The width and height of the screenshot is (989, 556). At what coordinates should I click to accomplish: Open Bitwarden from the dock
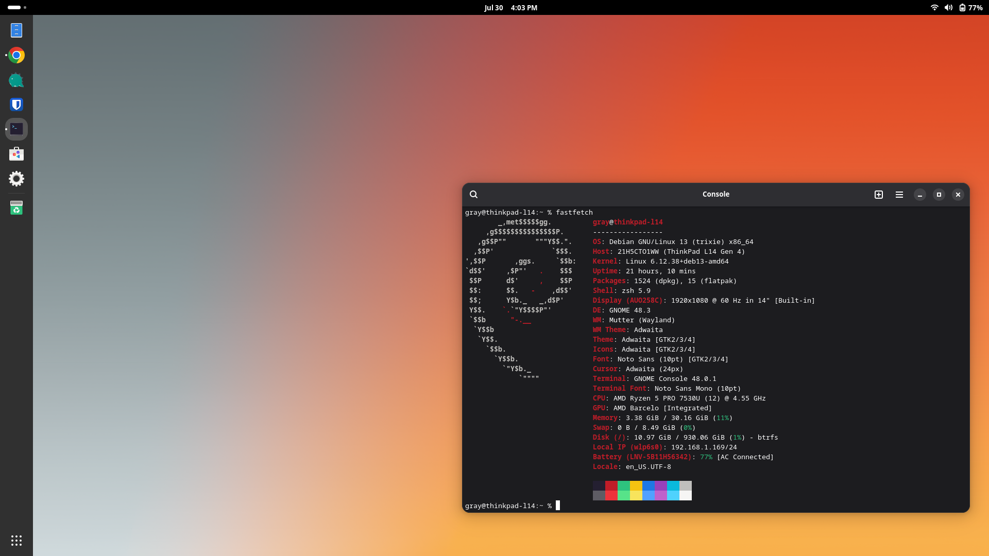(16, 105)
